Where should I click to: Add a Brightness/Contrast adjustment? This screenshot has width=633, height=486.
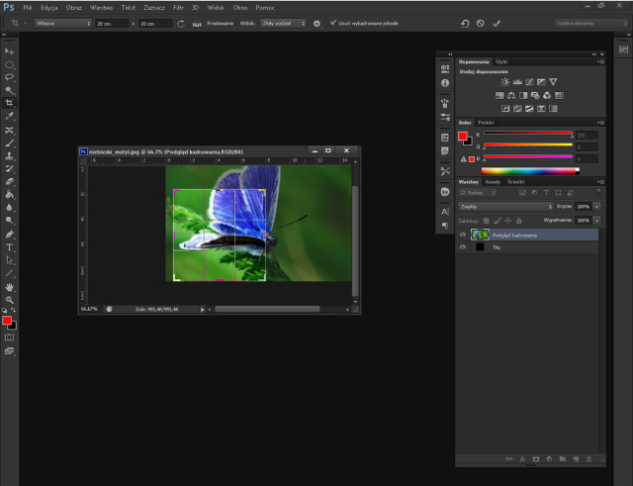point(505,82)
